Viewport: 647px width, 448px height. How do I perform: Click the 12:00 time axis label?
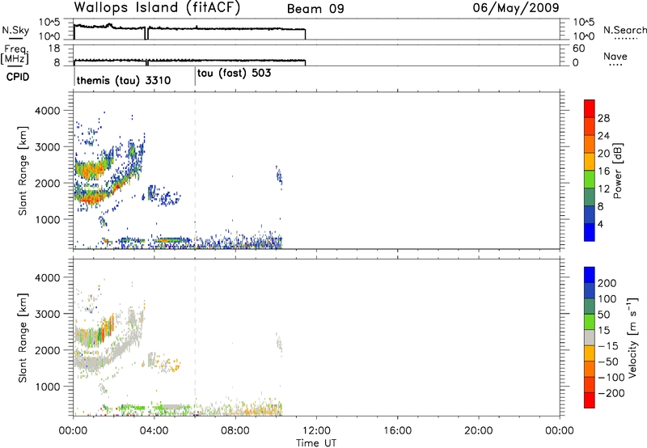[x=316, y=431]
